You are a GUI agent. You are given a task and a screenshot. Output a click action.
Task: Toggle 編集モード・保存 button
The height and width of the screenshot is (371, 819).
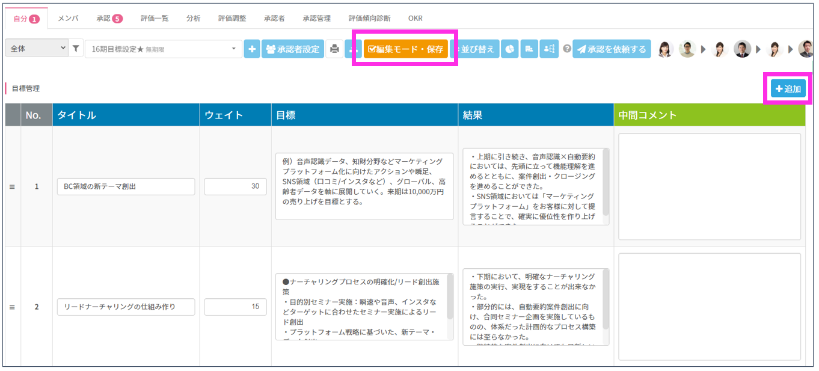click(x=405, y=49)
